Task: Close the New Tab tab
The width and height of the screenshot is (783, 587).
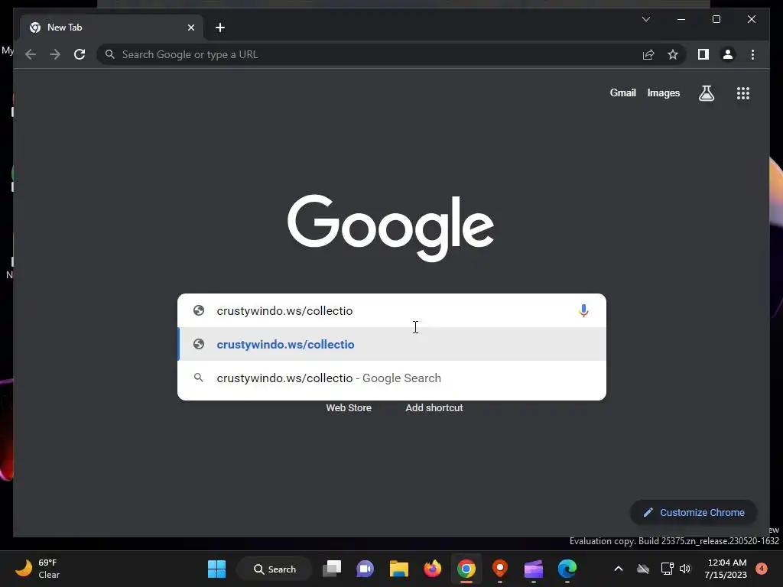Action: pyautogui.click(x=190, y=28)
